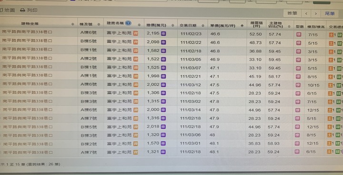Image resolution: width=343 pixels, height=175 pixels.
Task: Click pink 樓 icon in 1,321 row
Action: click(x=297, y=152)
